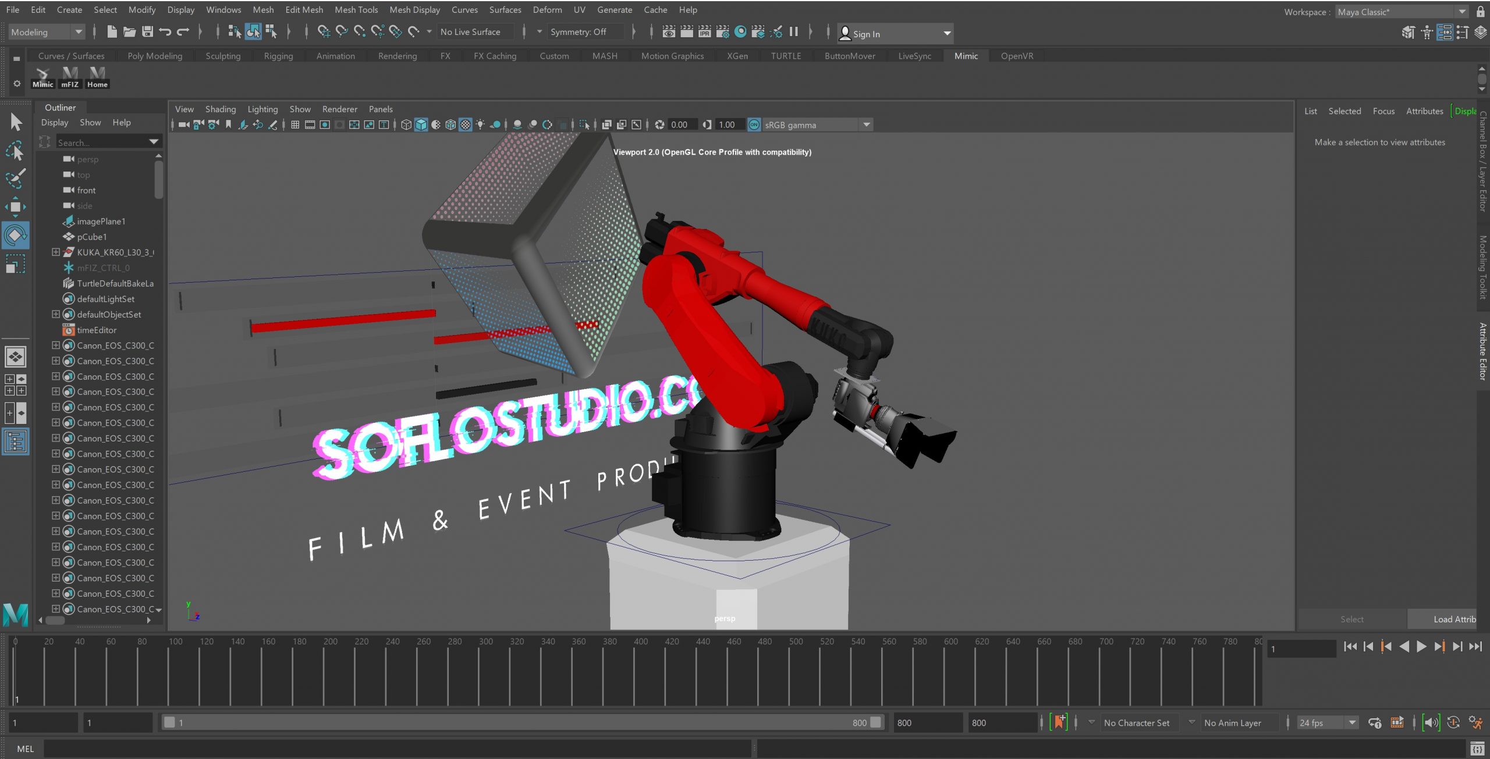Save the current scene
This screenshot has width=1490, height=759.
click(x=147, y=32)
